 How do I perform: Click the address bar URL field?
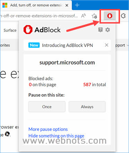(39, 16)
